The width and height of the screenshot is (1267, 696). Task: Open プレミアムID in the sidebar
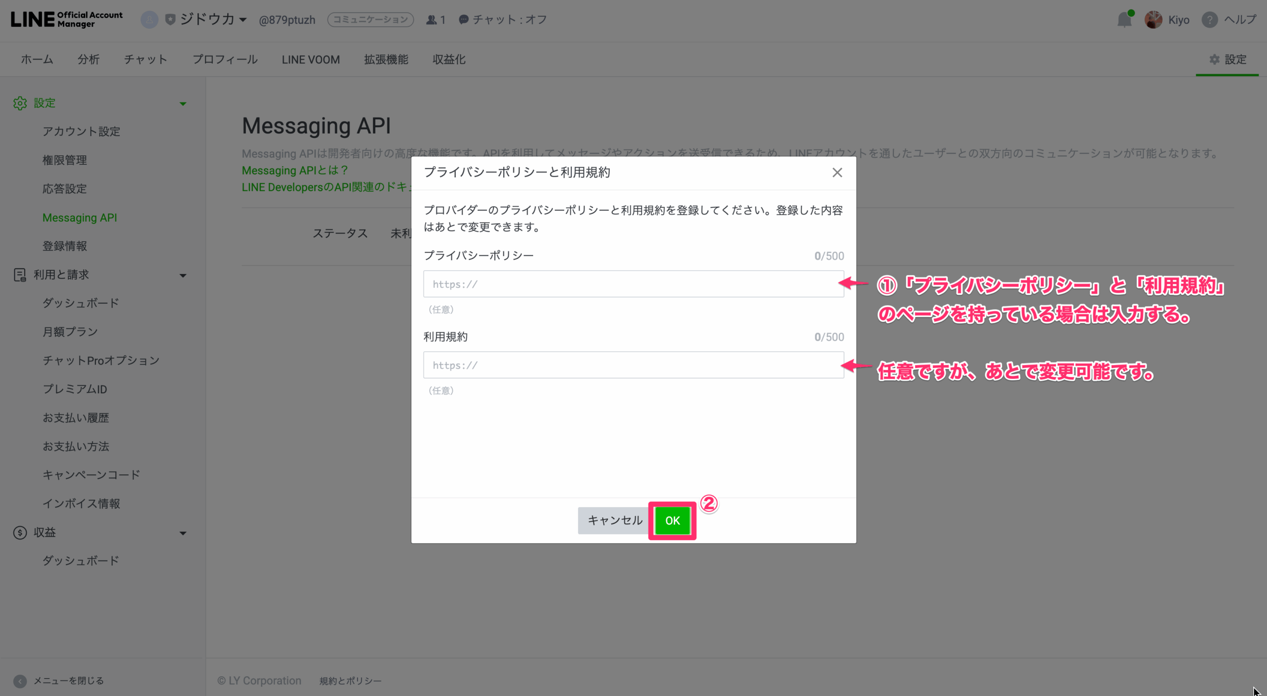coord(75,389)
